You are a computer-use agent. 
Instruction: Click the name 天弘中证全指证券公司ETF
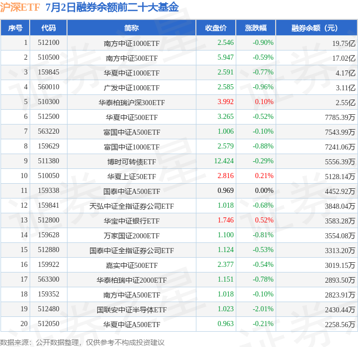coord(131,206)
